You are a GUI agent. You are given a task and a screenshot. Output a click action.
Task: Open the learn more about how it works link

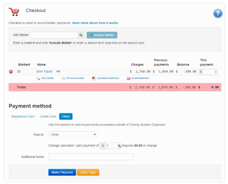[95, 23]
